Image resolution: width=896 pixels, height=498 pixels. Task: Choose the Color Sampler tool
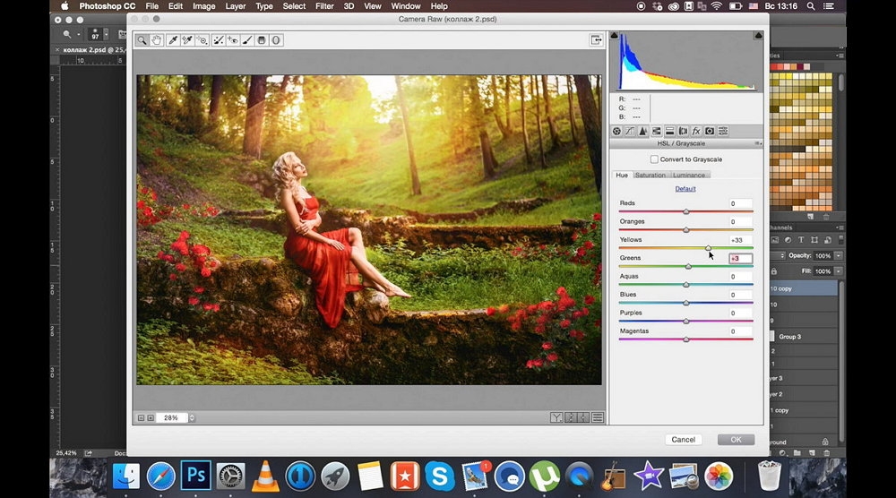pos(187,40)
